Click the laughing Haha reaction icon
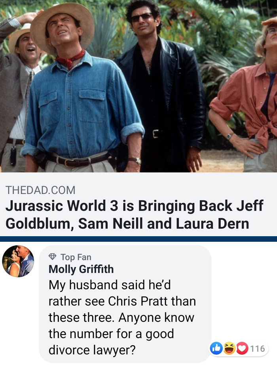This screenshot has height=367, width=277. [229, 348]
